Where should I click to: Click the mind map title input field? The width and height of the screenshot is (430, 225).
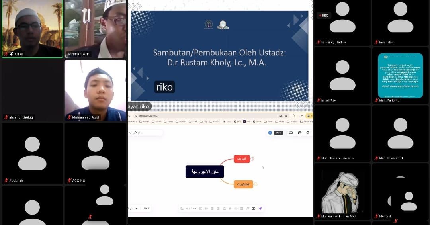(145, 133)
